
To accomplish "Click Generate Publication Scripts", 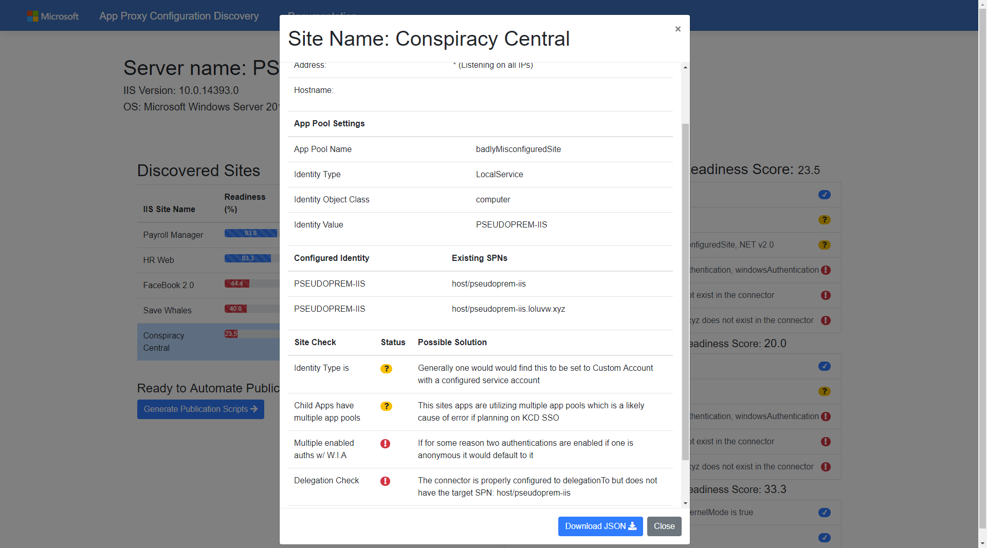I will [x=200, y=409].
